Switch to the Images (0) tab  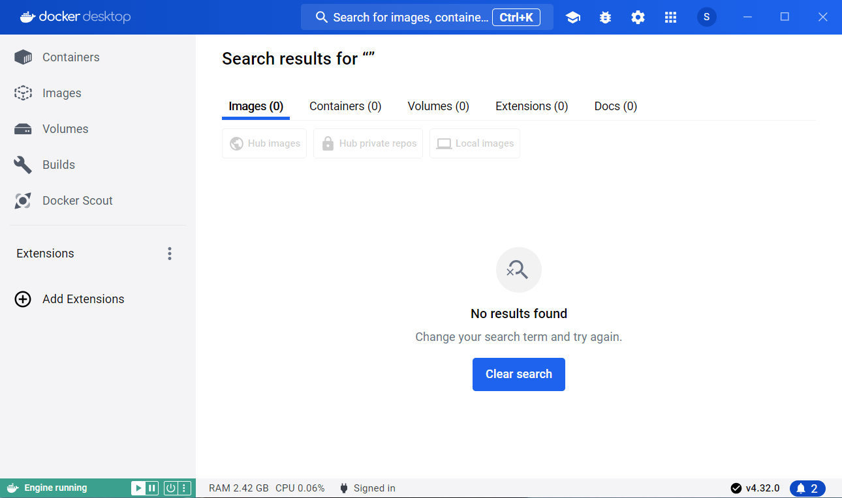click(x=256, y=106)
